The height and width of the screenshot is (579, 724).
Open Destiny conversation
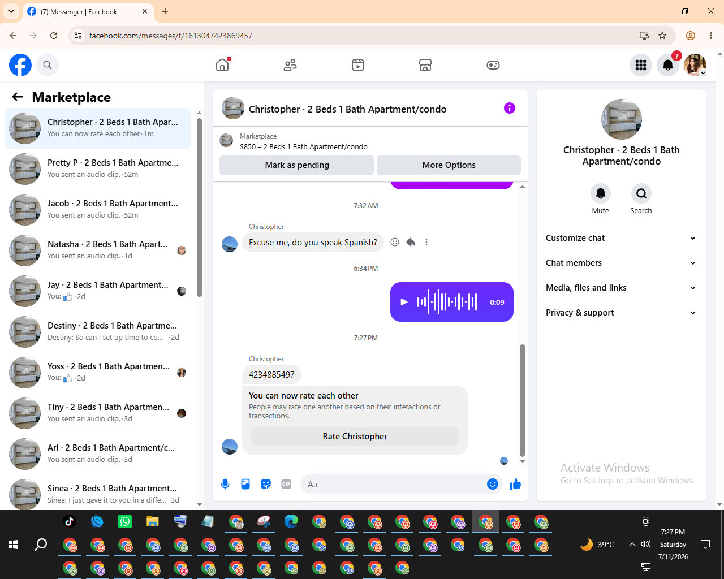pyautogui.click(x=98, y=332)
